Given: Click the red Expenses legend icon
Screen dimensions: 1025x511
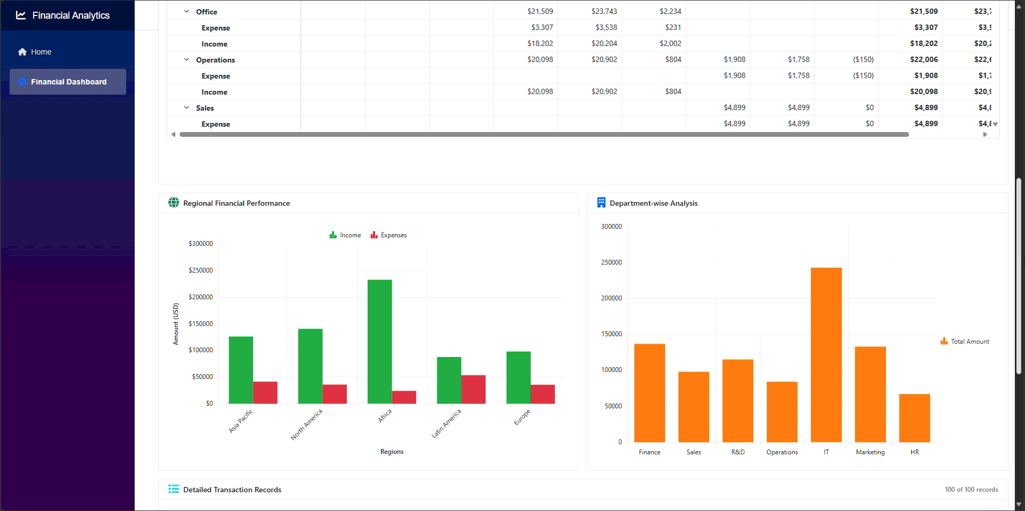Looking at the screenshot, I should pyautogui.click(x=374, y=235).
